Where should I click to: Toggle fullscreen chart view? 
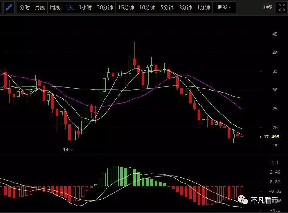point(282,7)
